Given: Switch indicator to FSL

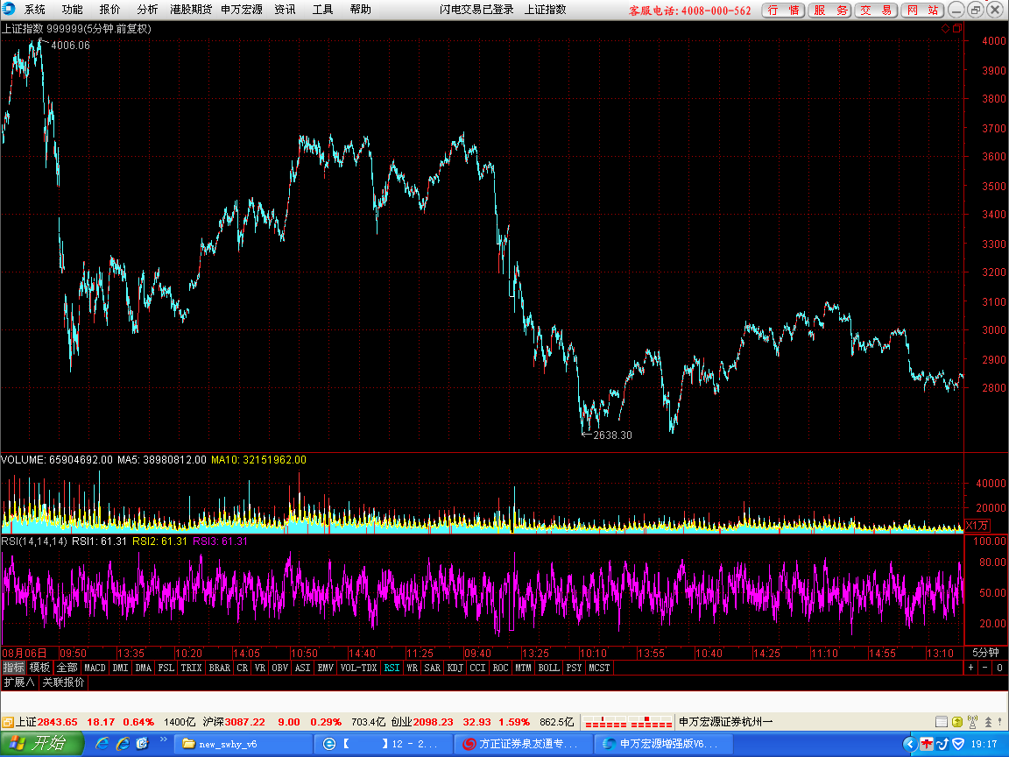Looking at the screenshot, I should point(166,668).
